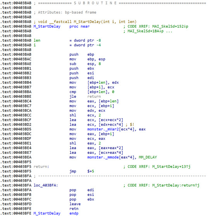
Task: Click the leave instruction
Action: tap(75, 204)
